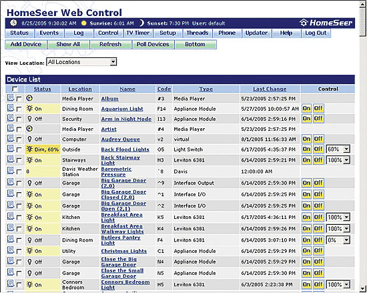Open the Events tab
This screenshot has height=293, width=367.
(49, 33)
